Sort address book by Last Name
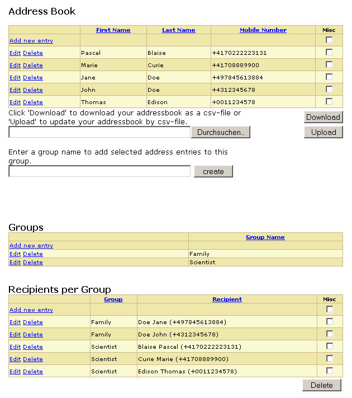The image size is (352, 398). click(178, 30)
